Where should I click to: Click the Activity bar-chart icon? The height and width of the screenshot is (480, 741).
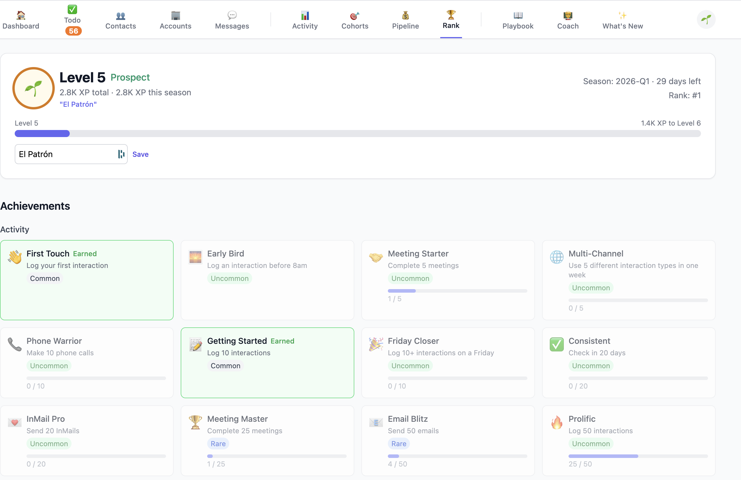coord(305,15)
